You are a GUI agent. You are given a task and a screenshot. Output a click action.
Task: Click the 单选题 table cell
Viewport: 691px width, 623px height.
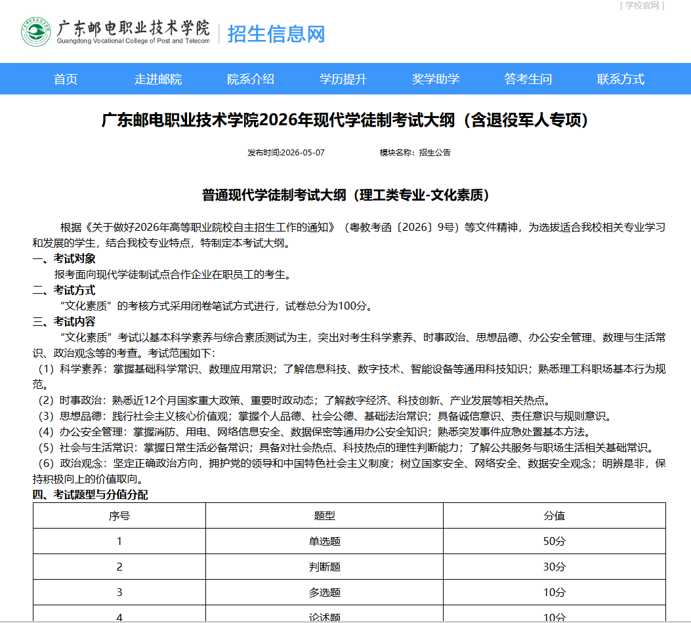pos(324,541)
